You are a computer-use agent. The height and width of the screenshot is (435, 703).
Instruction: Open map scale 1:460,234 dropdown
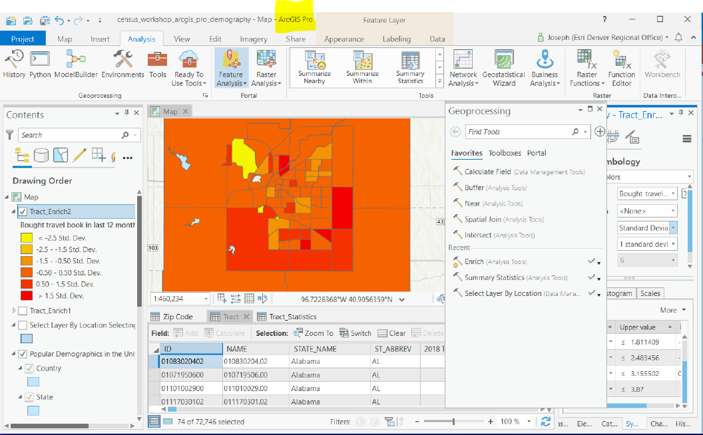click(206, 299)
